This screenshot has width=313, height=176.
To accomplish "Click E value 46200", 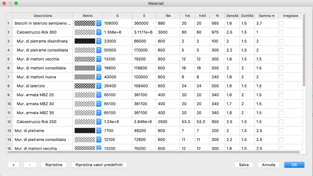I will tap(140, 130).
